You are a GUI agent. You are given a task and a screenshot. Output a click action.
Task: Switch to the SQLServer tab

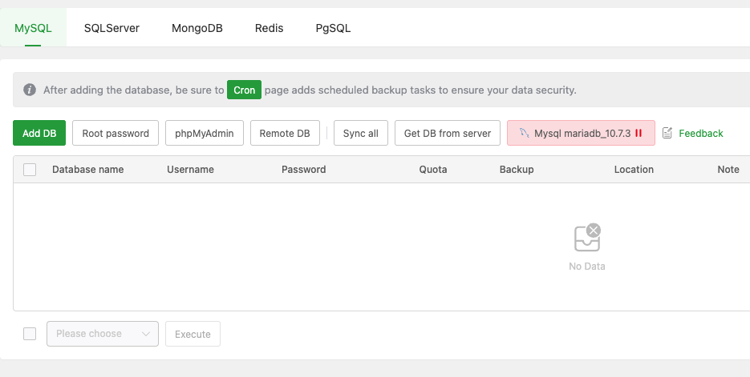click(x=111, y=28)
